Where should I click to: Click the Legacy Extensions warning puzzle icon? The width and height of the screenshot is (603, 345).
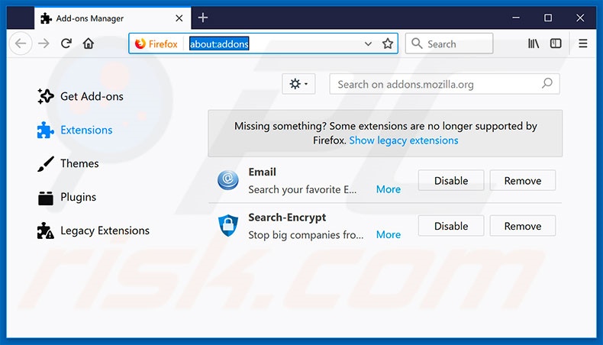click(45, 231)
